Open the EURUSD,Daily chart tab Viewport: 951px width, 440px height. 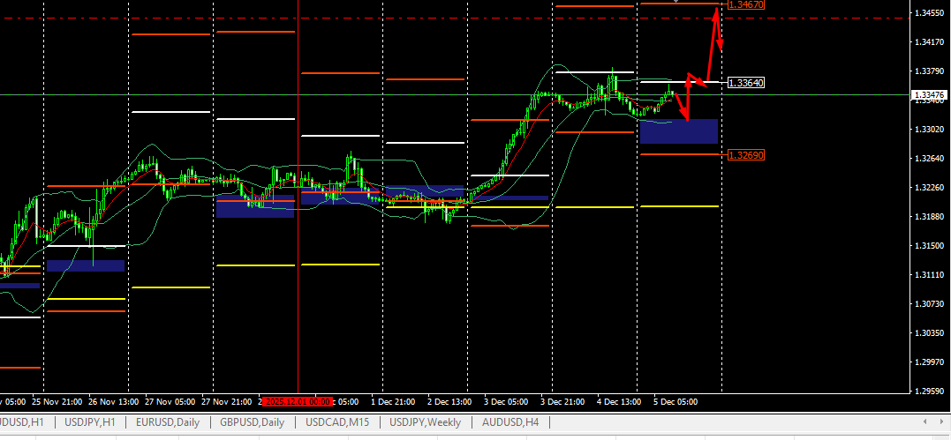tap(168, 421)
